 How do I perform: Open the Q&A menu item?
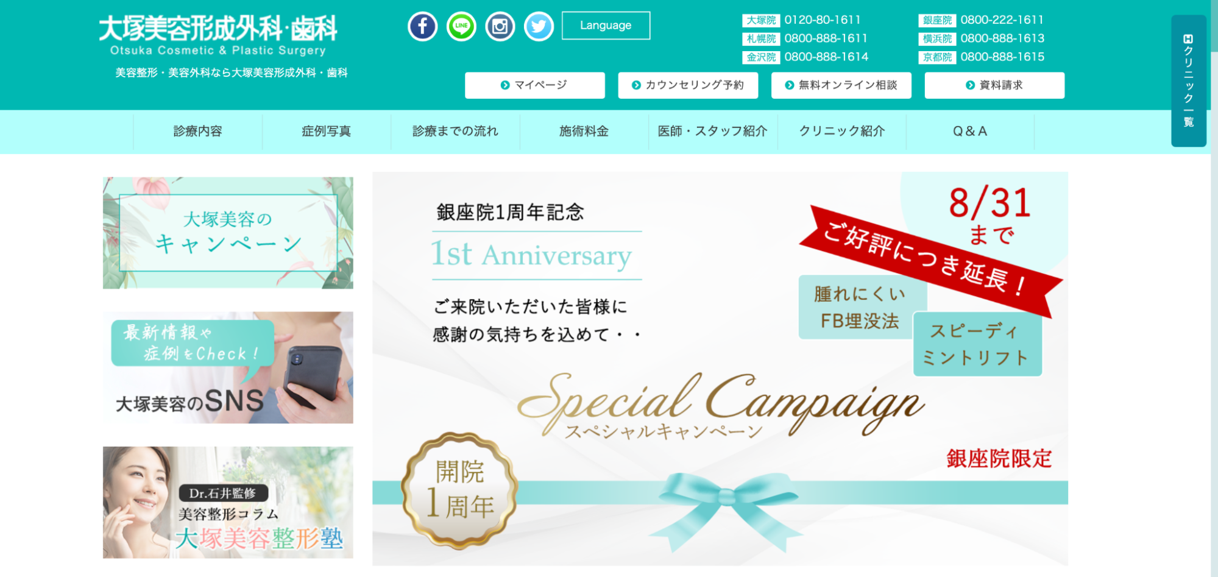[970, 131]
